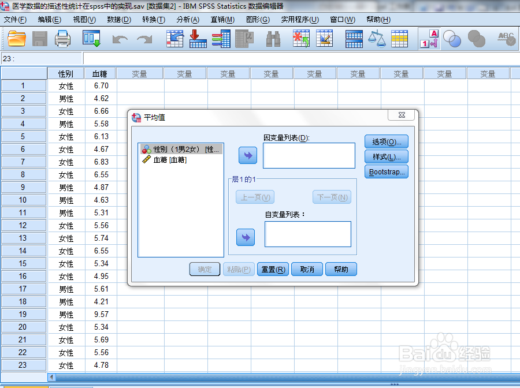Select 性别 variable in the dialog list
Screen dimensions: 520x388
(181, 150)
